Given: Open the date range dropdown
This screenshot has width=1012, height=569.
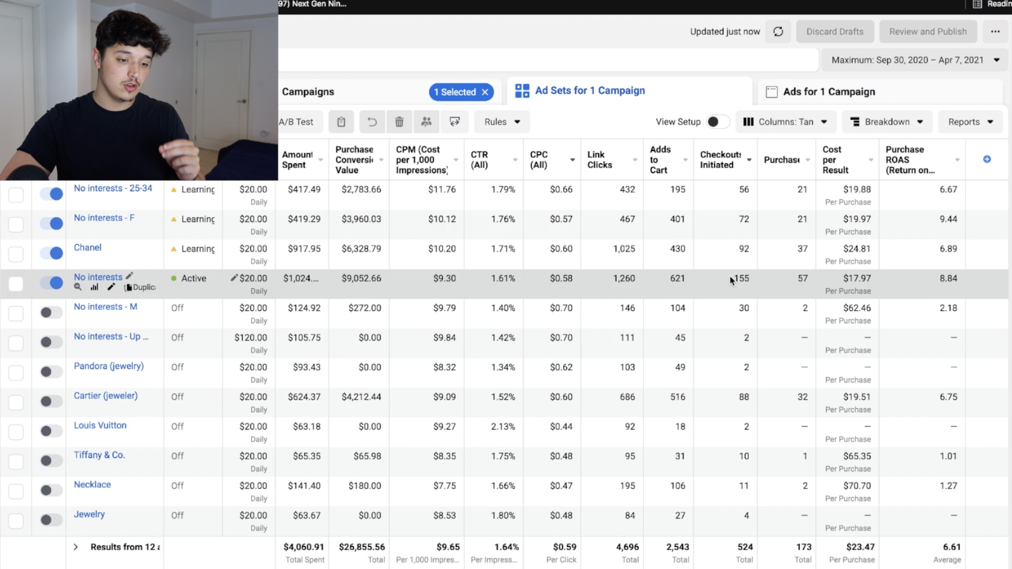Looking at the screenshot, I should pos(915,60).
